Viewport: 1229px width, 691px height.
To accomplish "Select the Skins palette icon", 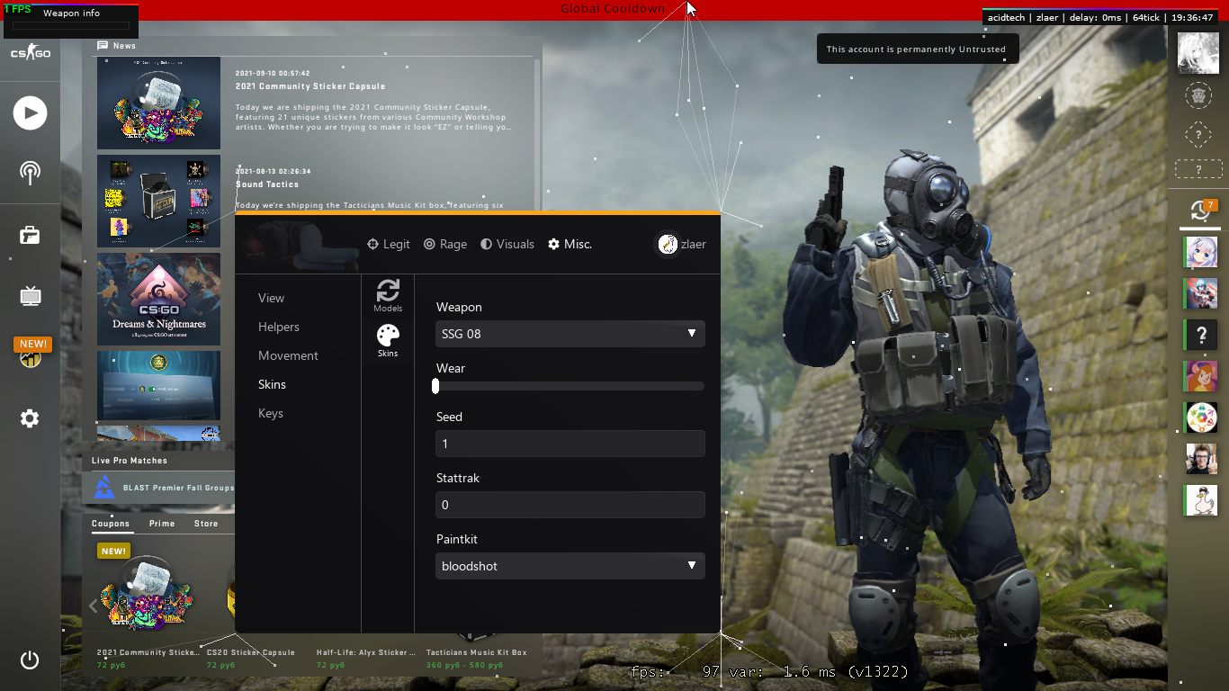I will coord(388,341).
